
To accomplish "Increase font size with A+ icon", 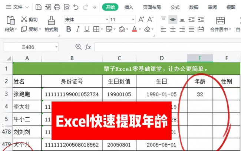I will pyautogui.click(x=141, y=19).
